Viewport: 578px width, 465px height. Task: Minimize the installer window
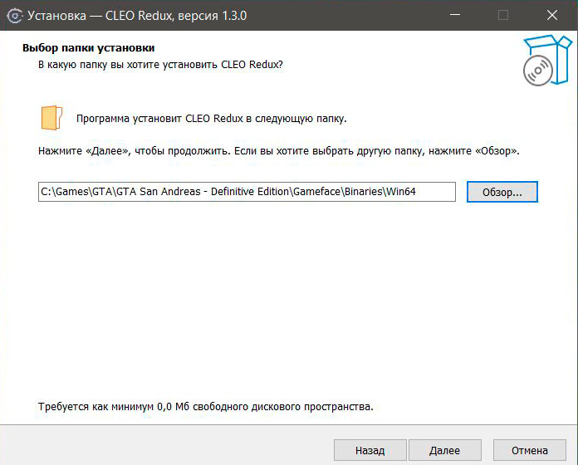pyautogui.click(x=455, y=15)
